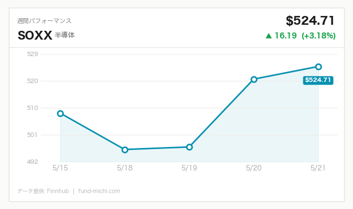Click the 5/18 data point marker

coord(125,150)
